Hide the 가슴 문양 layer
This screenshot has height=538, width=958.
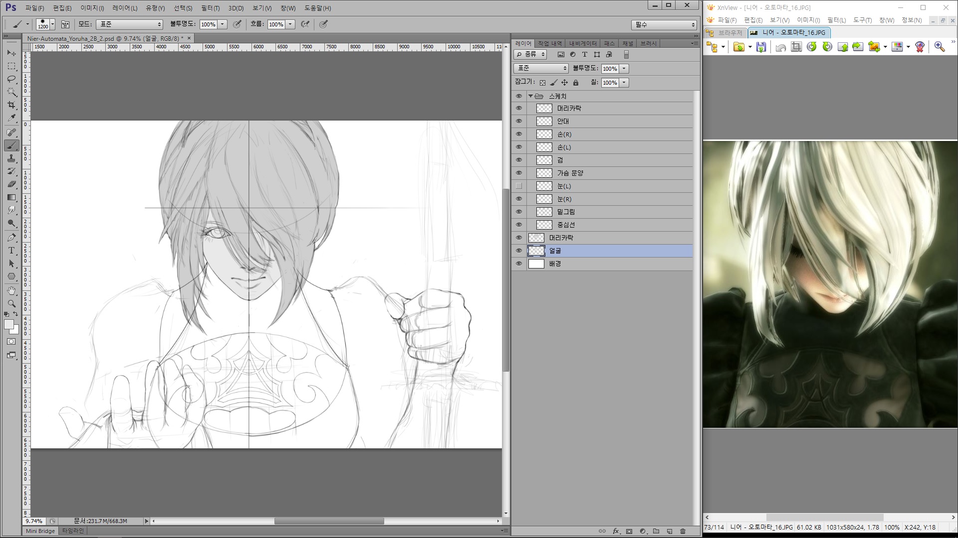point(519,173)
